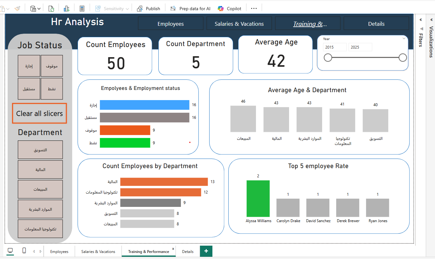Open the more options ellipsis menu
Image resolution: width=435 pixels, height=259 pixels.
254,9
